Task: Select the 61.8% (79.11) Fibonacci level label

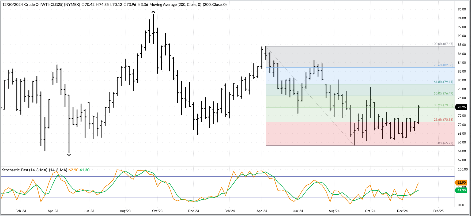Action: (x=443, y=82)
